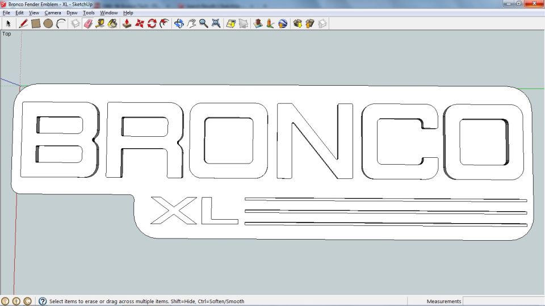Activate the Orbit camera tool
The height and width of the screenshot is (306, 545).
(179, 24)
